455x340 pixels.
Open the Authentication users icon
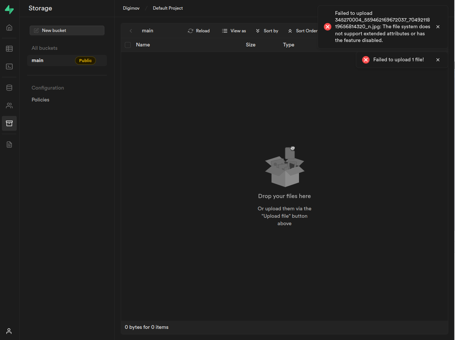9,105
